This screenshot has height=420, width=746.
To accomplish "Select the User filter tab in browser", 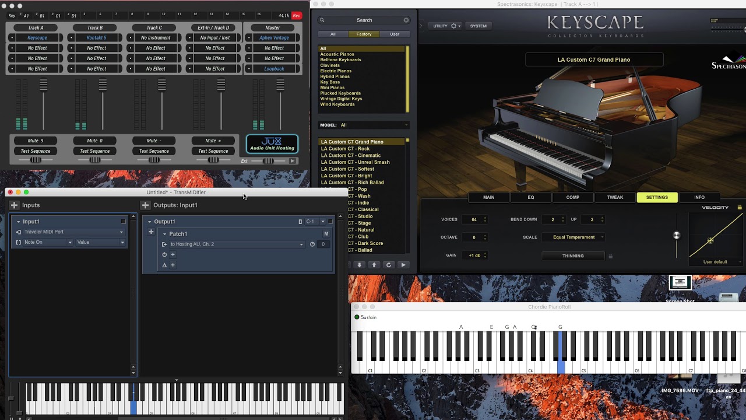I will [395, 34].
